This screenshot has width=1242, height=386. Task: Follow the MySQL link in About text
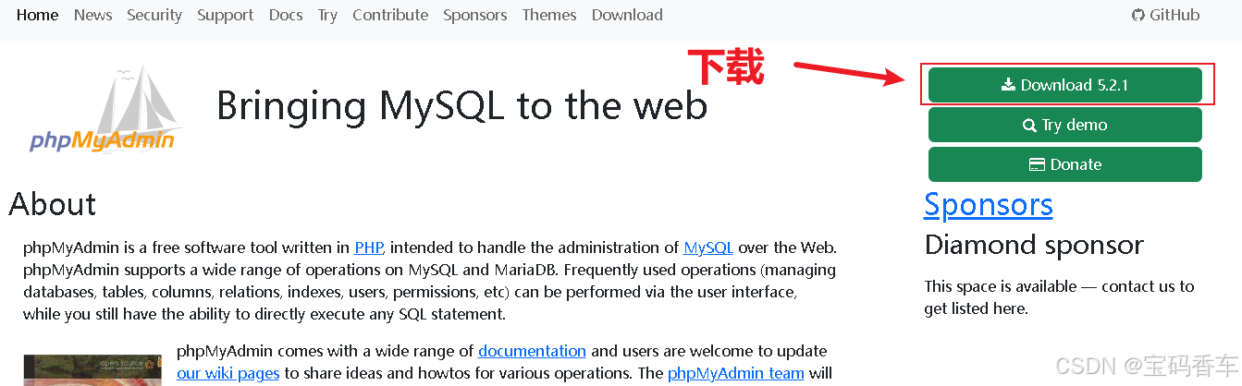(708, 247)
